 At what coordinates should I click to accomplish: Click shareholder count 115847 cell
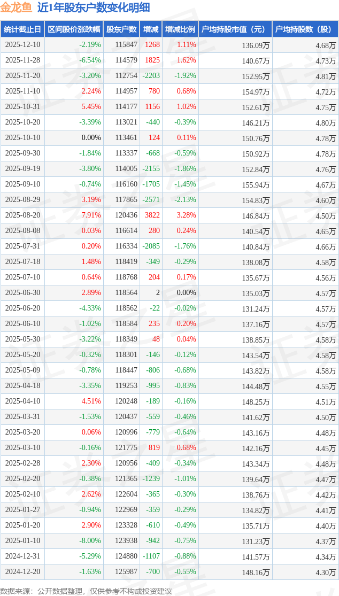[126, 45]
